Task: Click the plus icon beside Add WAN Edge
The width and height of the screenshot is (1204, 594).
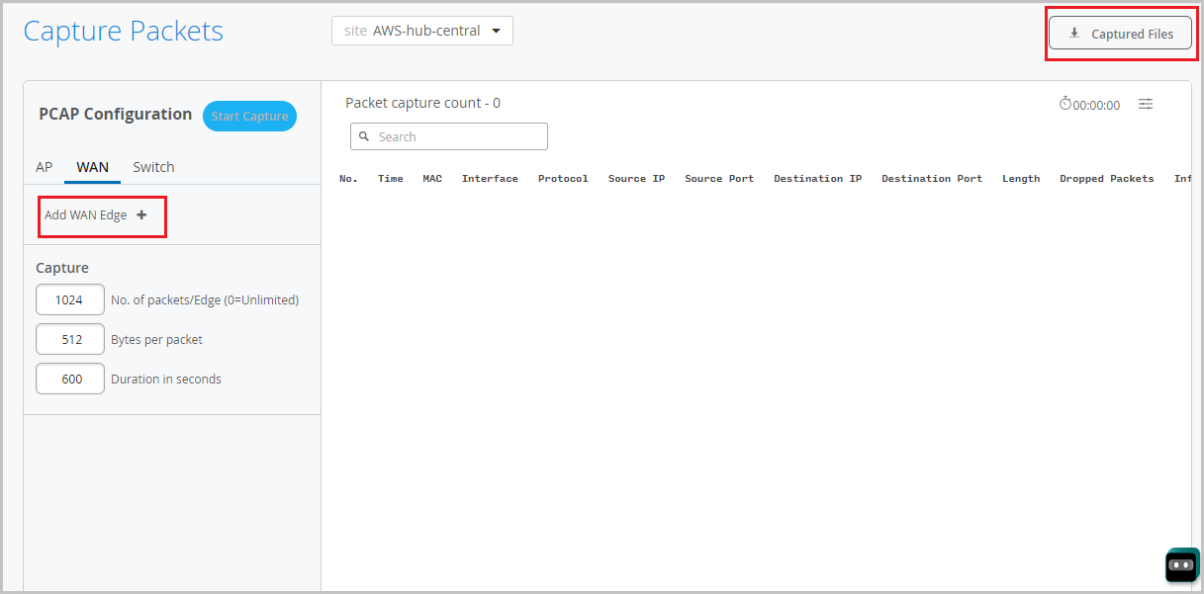Action: point(141,215)
